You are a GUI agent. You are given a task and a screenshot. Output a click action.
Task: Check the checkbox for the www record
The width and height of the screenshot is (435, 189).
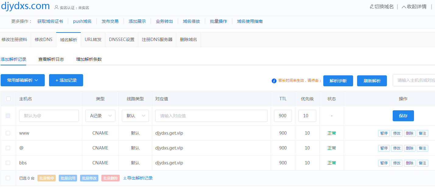point(9,133)
